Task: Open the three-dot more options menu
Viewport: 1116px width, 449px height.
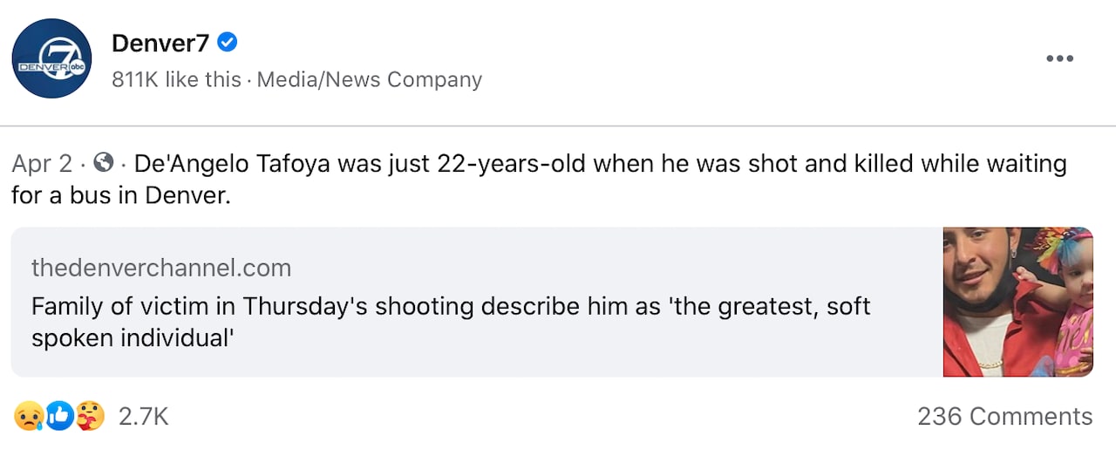Action: click(x=1059, y=58)
